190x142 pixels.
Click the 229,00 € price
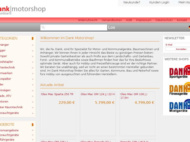click(67, 103)
